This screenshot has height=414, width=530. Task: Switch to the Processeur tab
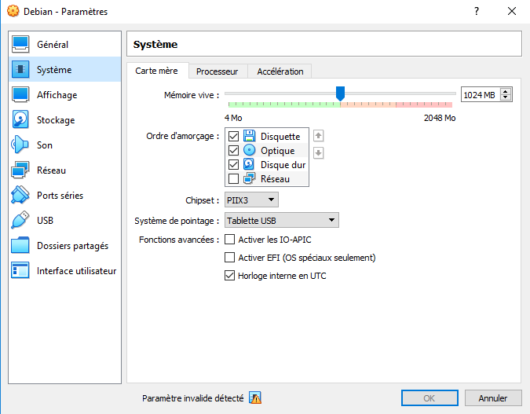(x=217, y=71)
